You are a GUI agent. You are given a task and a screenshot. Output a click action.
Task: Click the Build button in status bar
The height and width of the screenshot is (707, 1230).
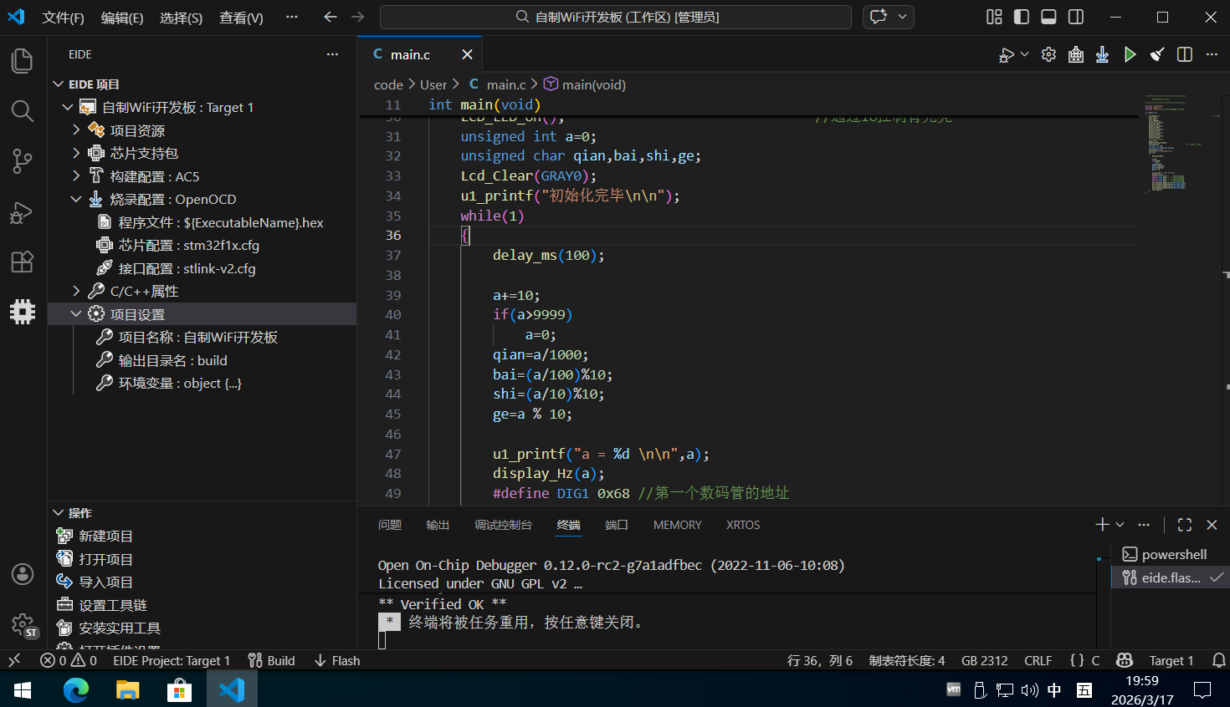click(x=272, y=660)
